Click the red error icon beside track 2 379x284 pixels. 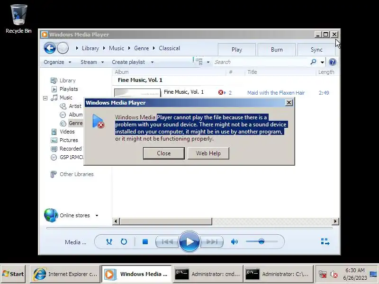220,92
